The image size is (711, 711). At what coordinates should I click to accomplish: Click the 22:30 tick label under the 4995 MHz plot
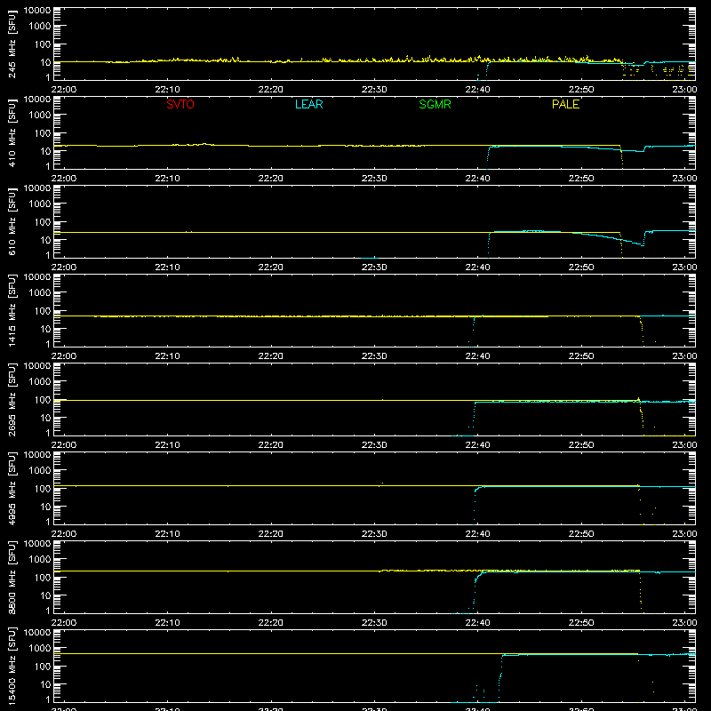(374, 534)
